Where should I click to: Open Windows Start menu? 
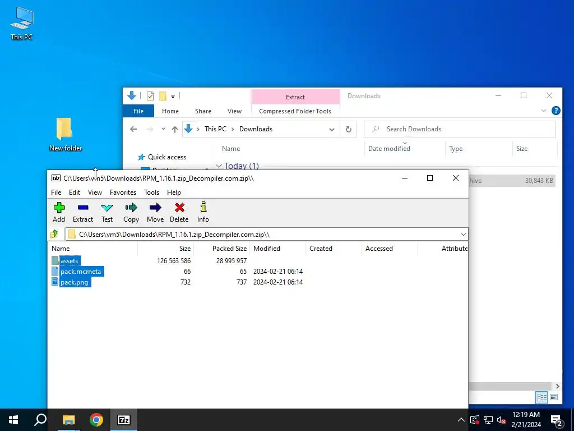tap(13, 420)
